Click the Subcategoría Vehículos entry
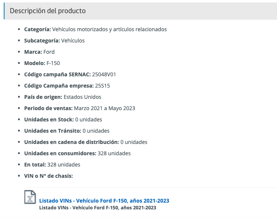Image resolution: width=277 pixels, height=218 pixels. 54,41
